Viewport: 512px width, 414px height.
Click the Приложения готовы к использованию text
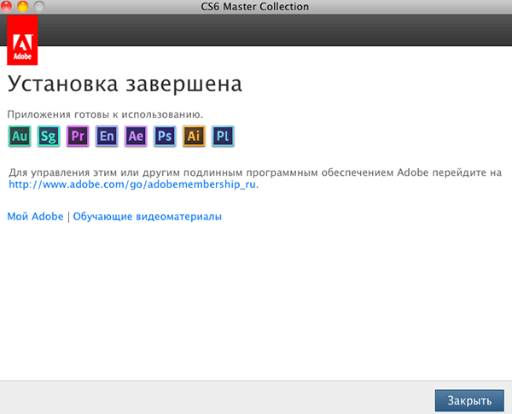105,114
